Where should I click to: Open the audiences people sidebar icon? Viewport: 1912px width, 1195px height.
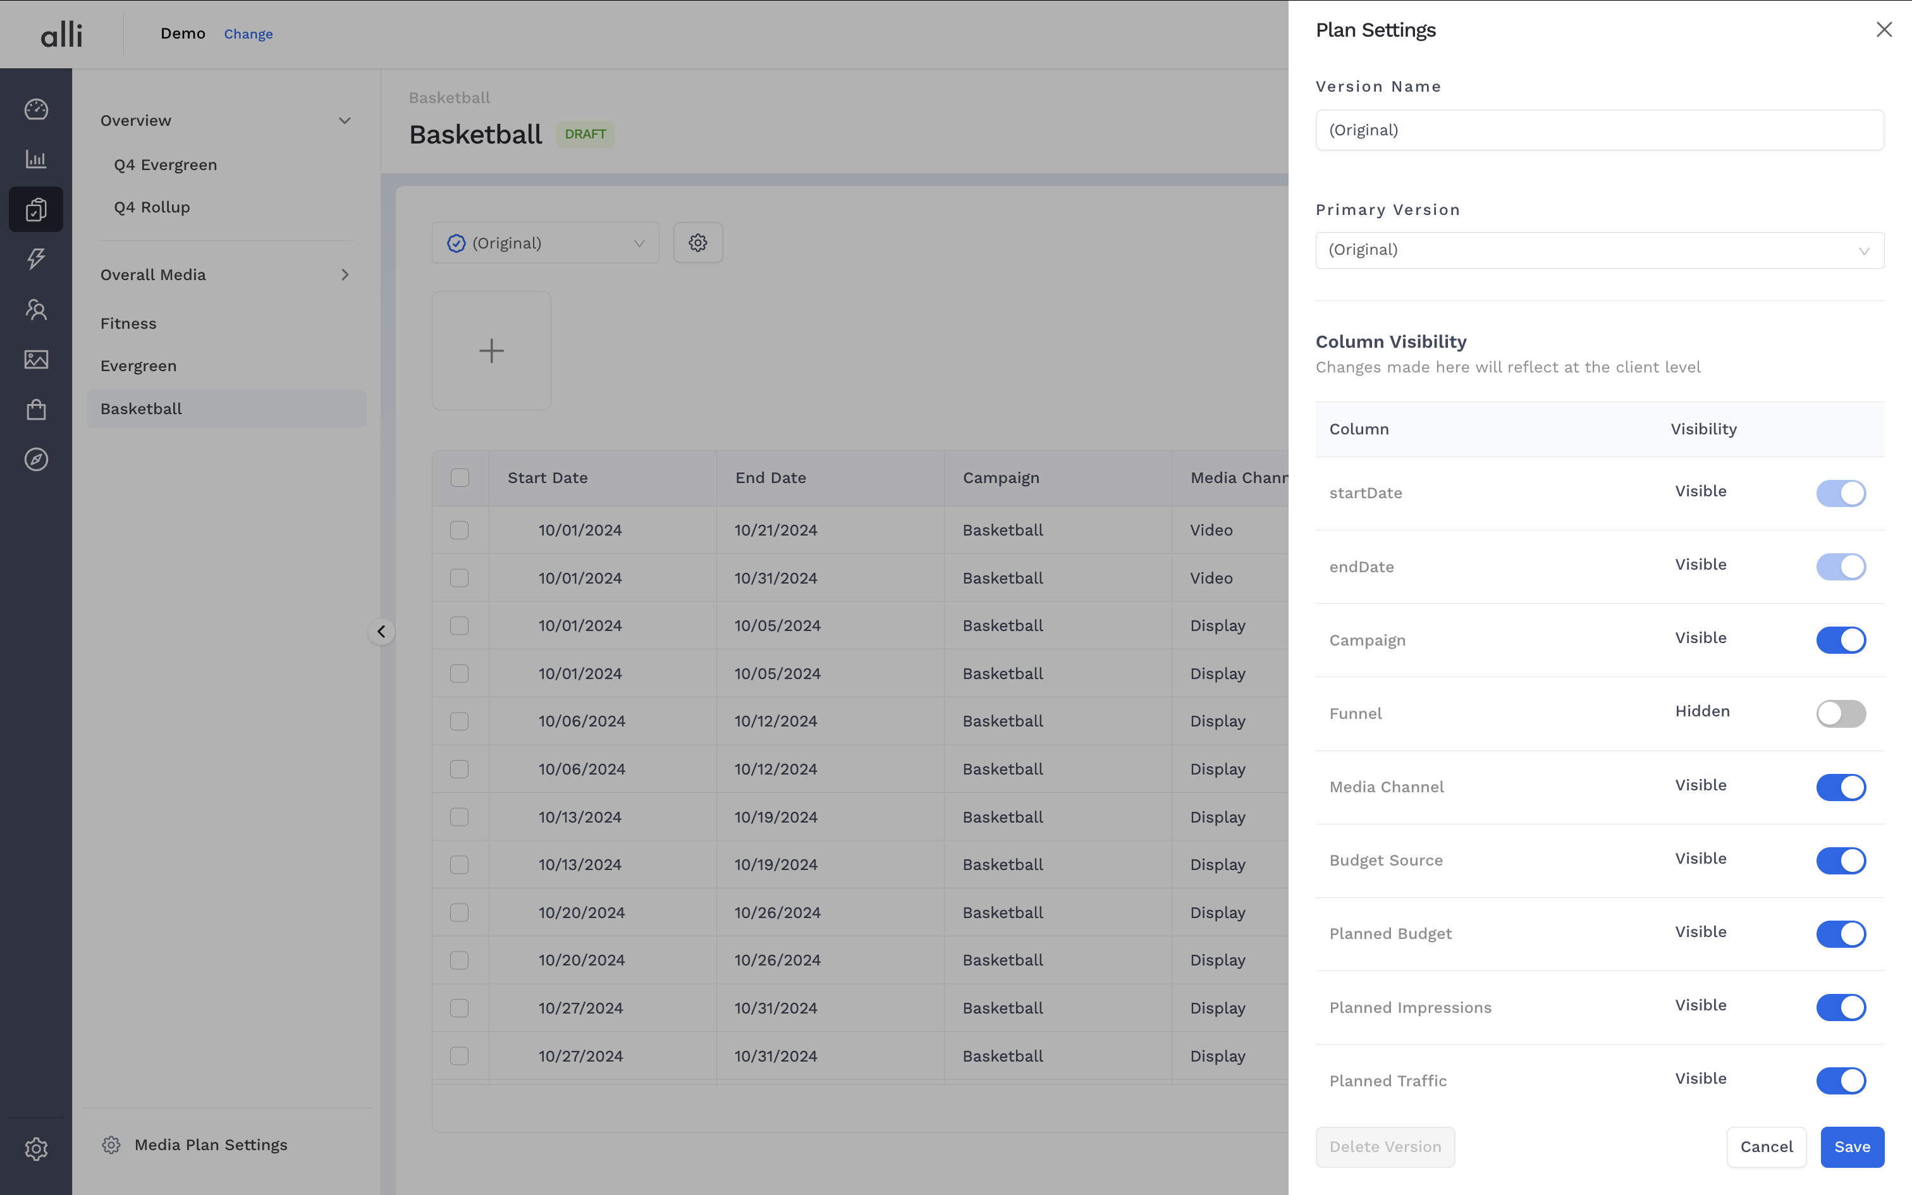[36, 309]
